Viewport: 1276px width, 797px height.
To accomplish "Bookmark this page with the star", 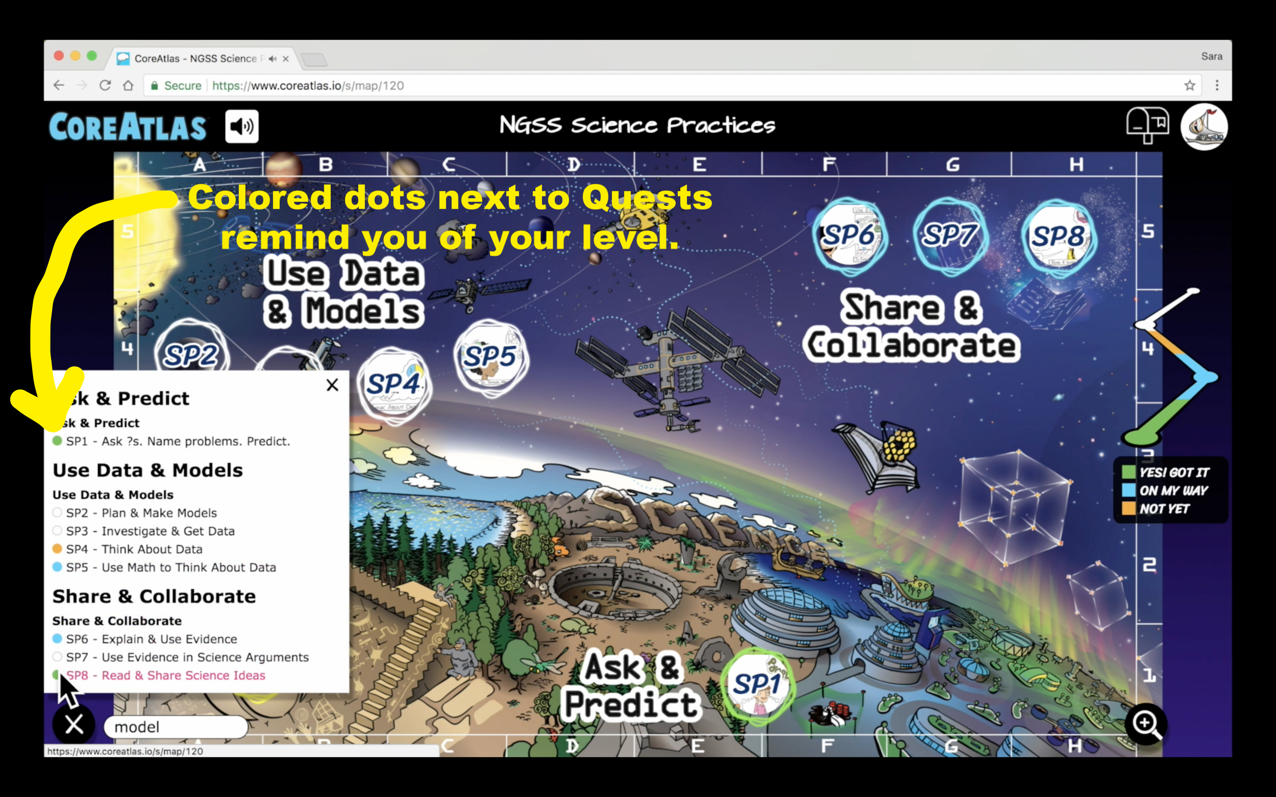I will pyautogui.click(x=1190, y=85).
